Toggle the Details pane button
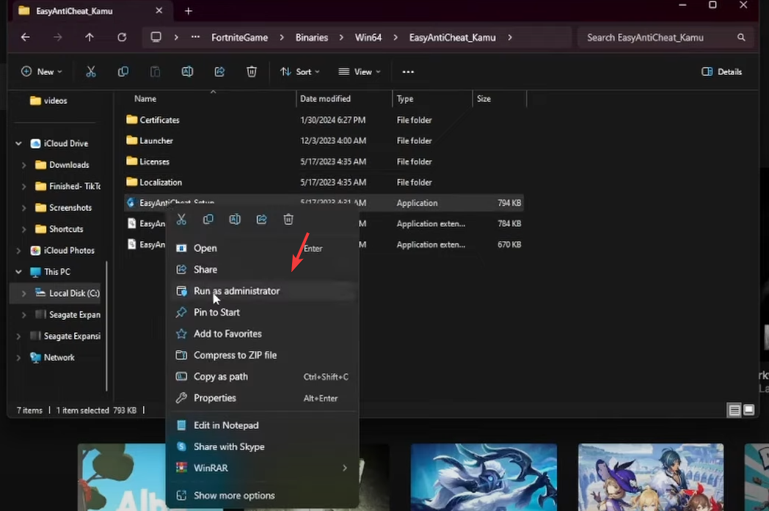The image size is (769, 511). point(721,72)
